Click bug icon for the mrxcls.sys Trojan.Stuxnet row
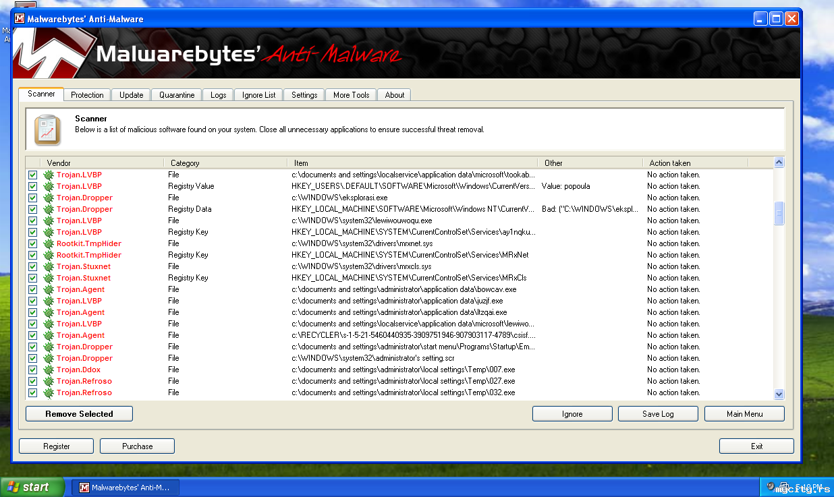Screen dimensions: 834x497 point(49,266)
